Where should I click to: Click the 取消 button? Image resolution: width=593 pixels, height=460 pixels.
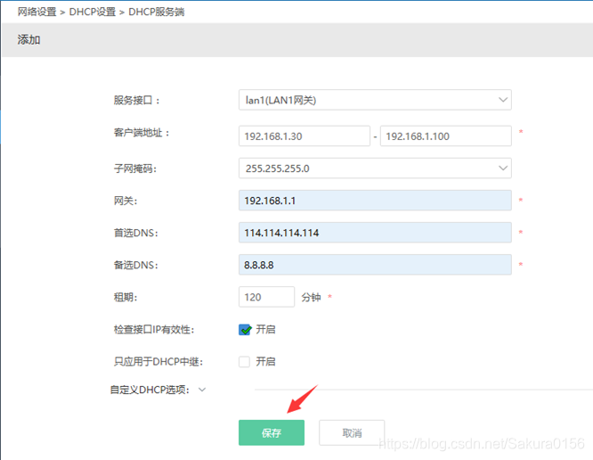tap(352, 432)
